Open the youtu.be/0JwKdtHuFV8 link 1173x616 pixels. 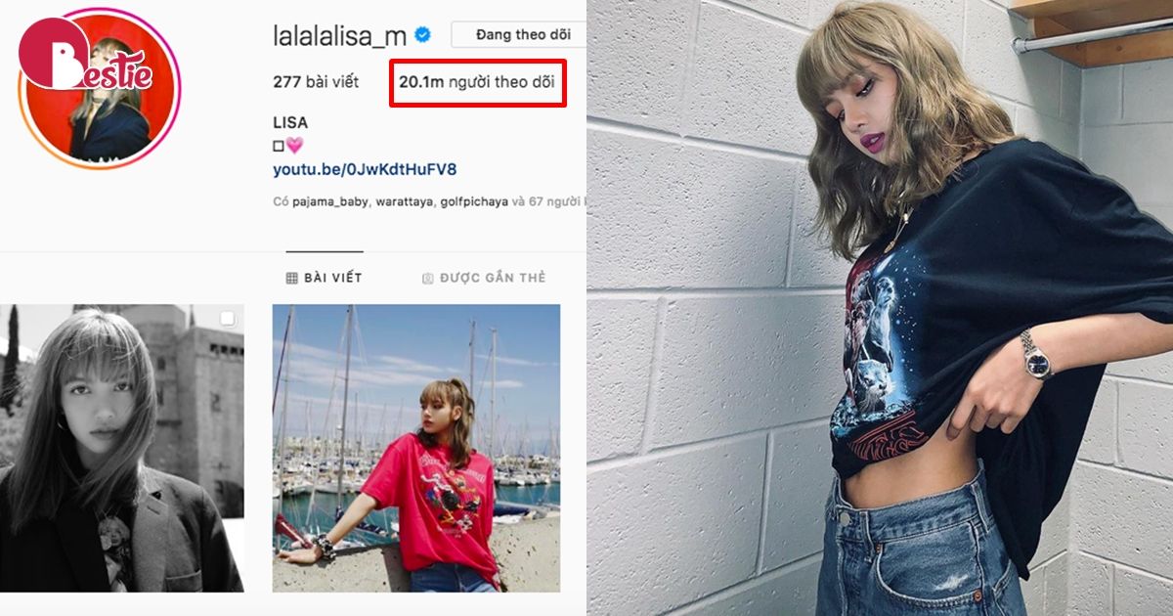pyautogui.click(x=365, y=170)
